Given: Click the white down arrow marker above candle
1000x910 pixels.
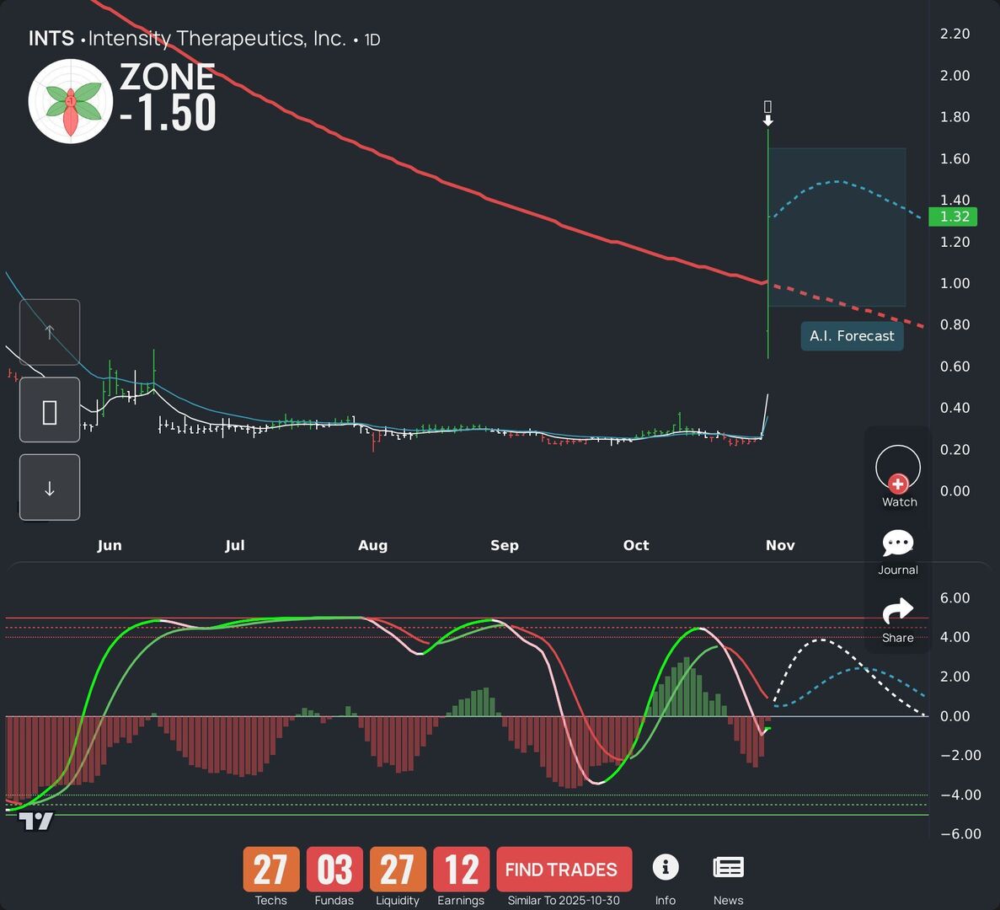Looking at the screenshot, I should [767, 120].
